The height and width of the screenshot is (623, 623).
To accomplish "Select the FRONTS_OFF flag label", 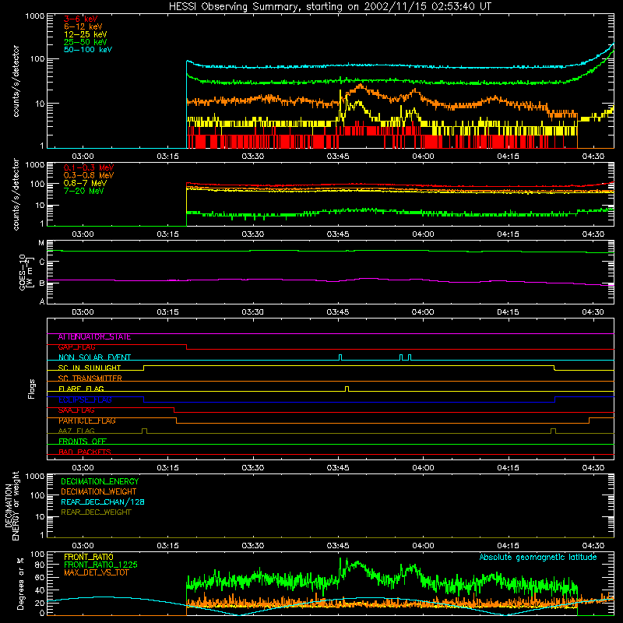I will point(83,441).
